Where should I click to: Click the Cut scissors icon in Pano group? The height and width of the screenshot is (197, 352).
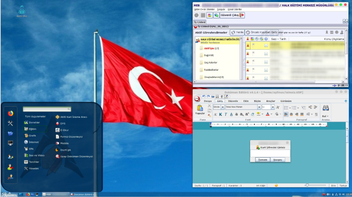pos(209,106)
